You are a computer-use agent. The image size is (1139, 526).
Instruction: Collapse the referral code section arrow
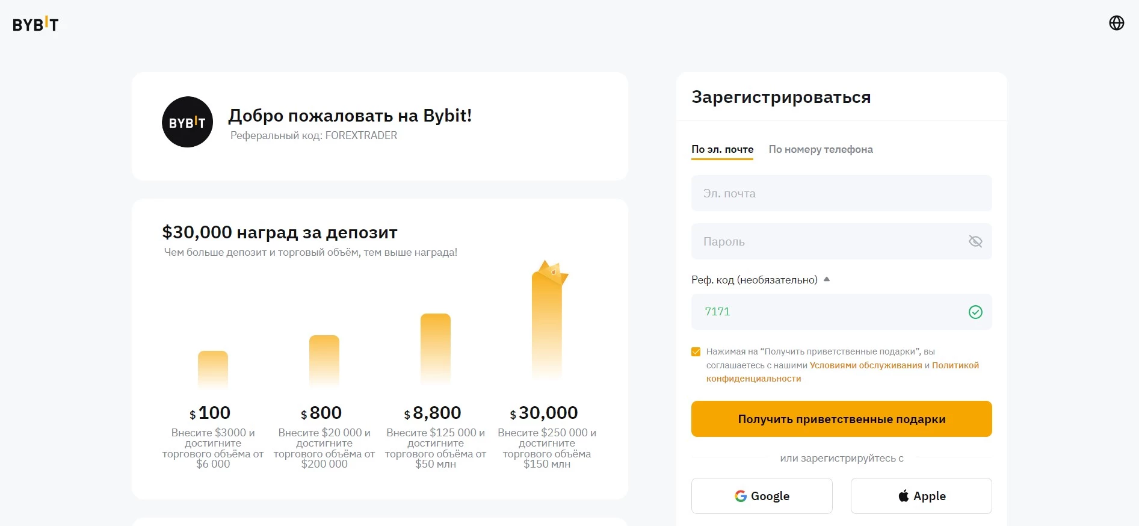pos(826,279)
